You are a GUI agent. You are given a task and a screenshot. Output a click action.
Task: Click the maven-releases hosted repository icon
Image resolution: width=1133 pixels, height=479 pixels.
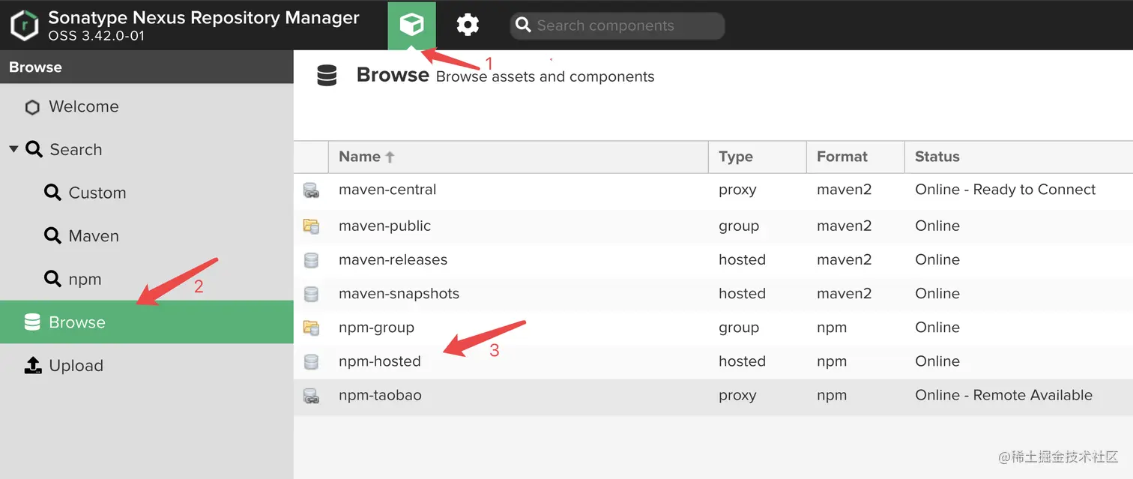click(311, 260)
